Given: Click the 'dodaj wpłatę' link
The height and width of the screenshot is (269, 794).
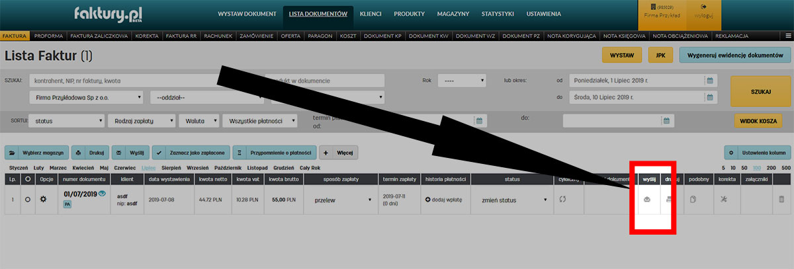Looking at the screenshot, I should tap(443, 199).
